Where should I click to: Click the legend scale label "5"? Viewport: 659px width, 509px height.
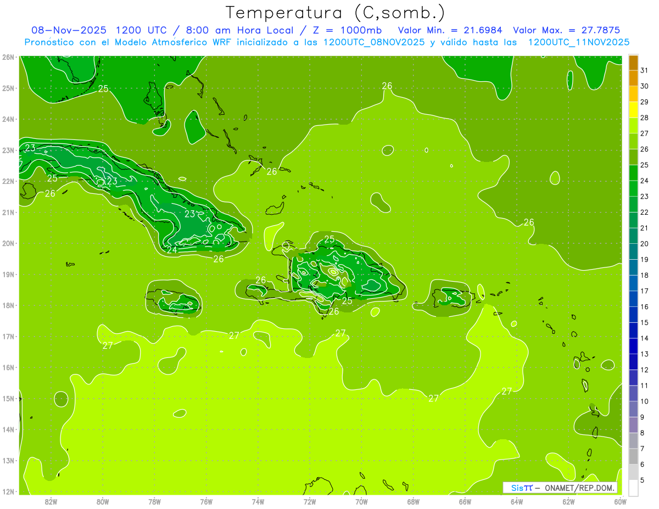pyautogui.click(x=643, y=480)
